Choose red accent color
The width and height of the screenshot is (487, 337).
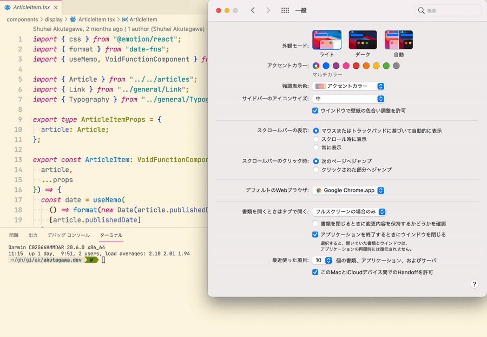tap(356, 66)
